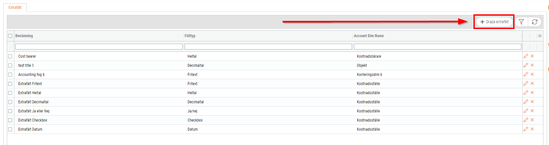Sort by the Benämning column header
The width and height of the screenshot is (549, 145).
24,36
